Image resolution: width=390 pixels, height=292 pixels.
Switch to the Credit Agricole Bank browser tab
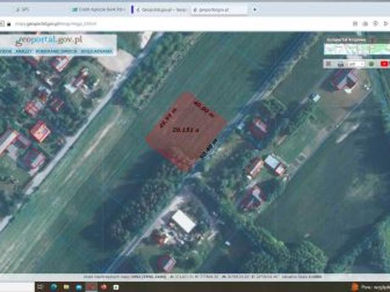point(99,10)
